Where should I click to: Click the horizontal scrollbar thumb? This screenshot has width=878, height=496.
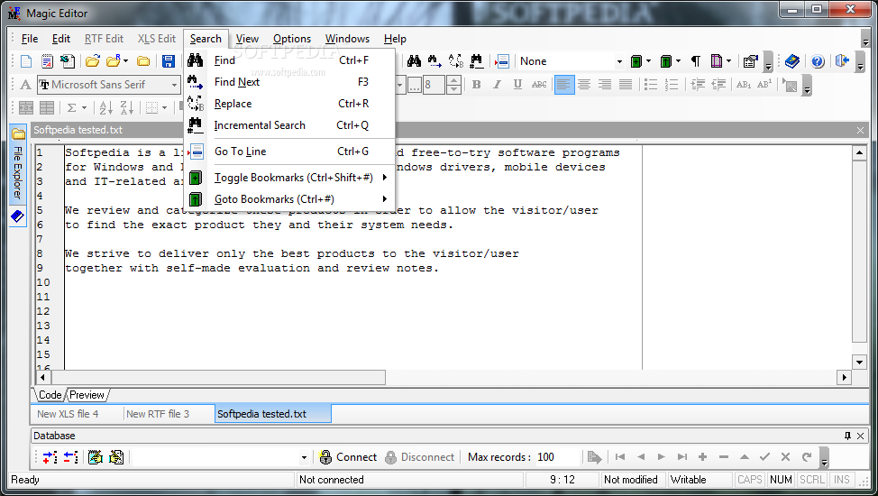click(218, 377)
